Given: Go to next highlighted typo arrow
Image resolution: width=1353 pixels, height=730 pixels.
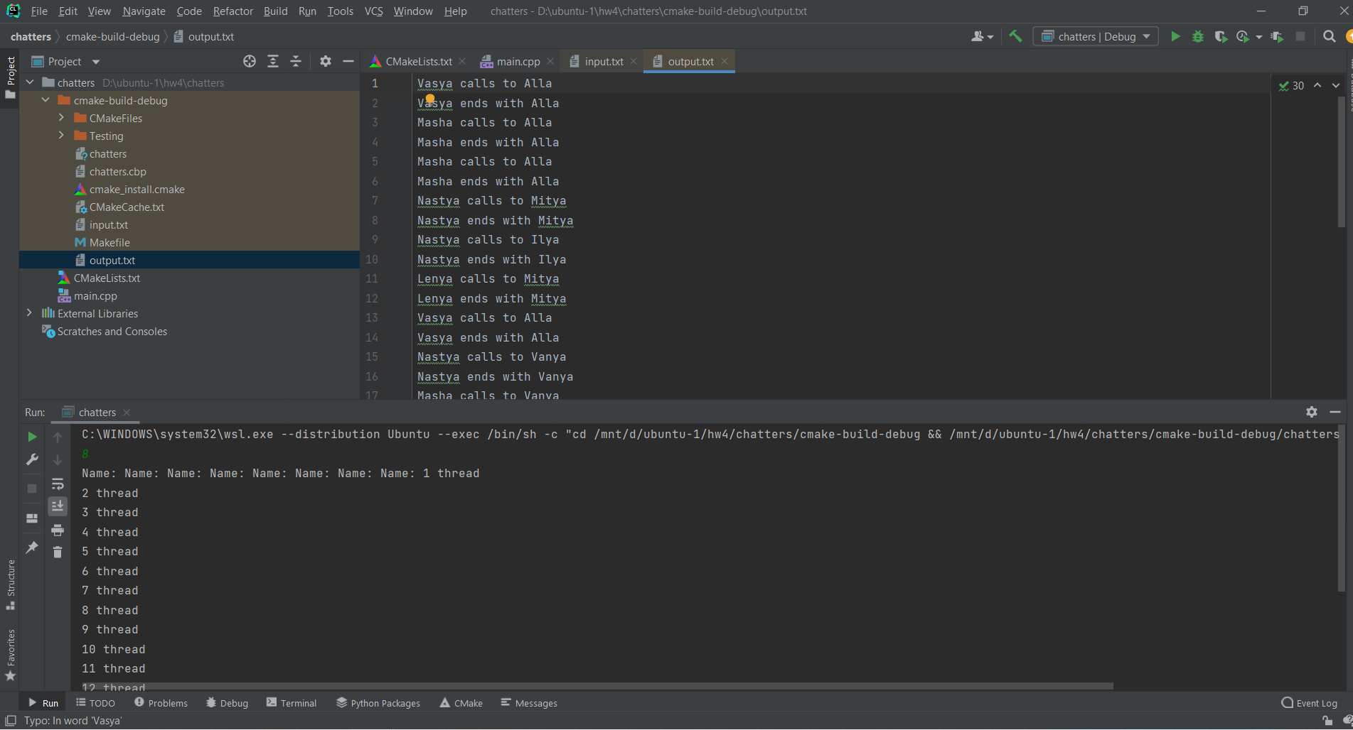Looking at the screenshot, I should coord(1336,85).
